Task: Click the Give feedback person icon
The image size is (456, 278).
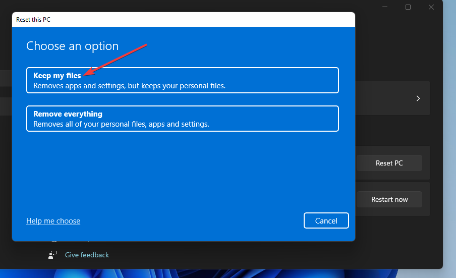Action: (52, 255)
